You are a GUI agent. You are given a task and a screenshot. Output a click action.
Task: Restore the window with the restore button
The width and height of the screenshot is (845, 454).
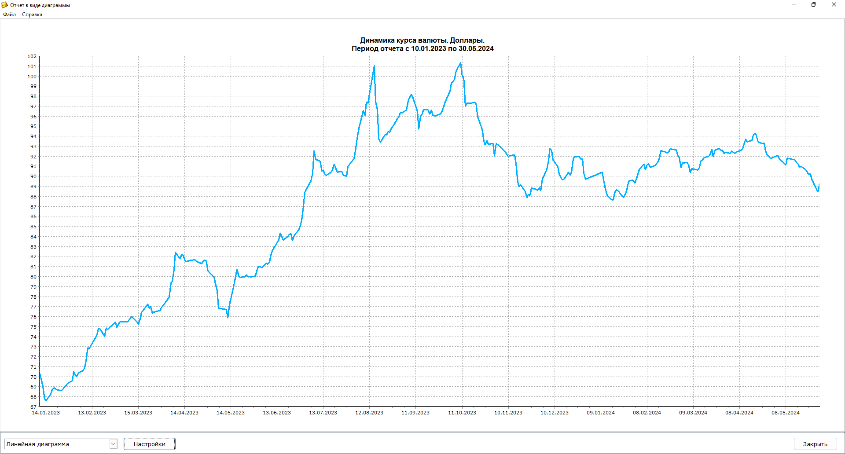(x=814, y=5)
